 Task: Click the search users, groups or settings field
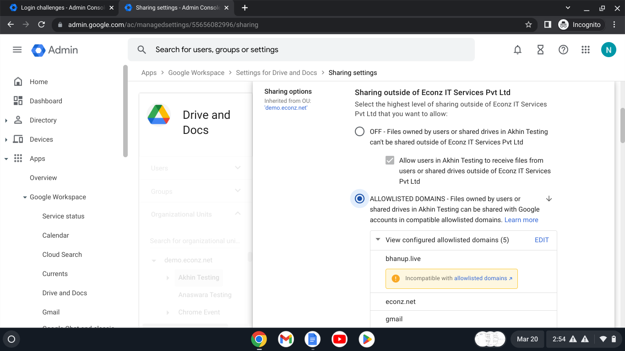[x=301, y=50]
